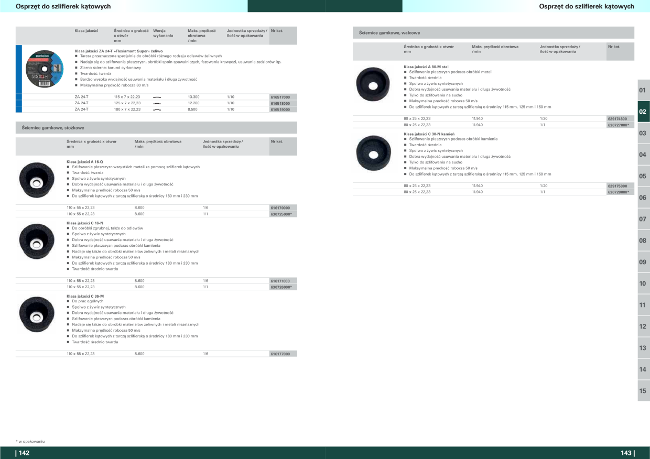The height and width of the screenshot is (459, 650).
Task: Click 'Klasa jakości C 16-N' title
Action: coord(85,223)
